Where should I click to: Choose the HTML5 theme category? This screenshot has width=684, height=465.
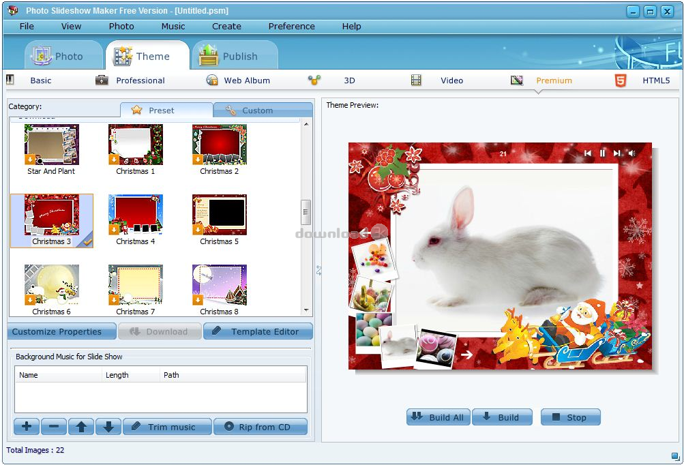[x=656, y=80]
